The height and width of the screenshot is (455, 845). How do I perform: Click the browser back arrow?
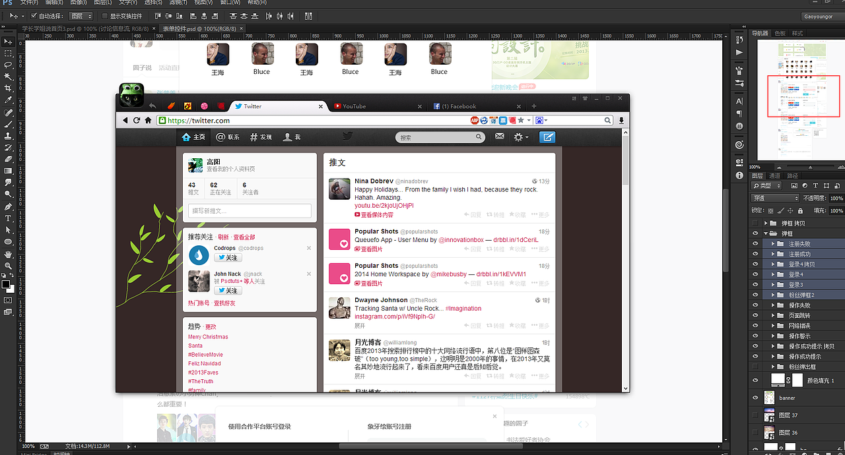(125, 120)
